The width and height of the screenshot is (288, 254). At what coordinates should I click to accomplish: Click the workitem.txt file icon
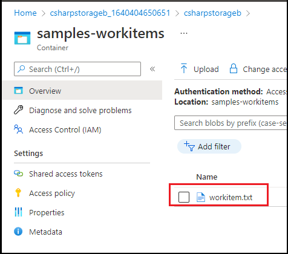[x=201, y=197]
